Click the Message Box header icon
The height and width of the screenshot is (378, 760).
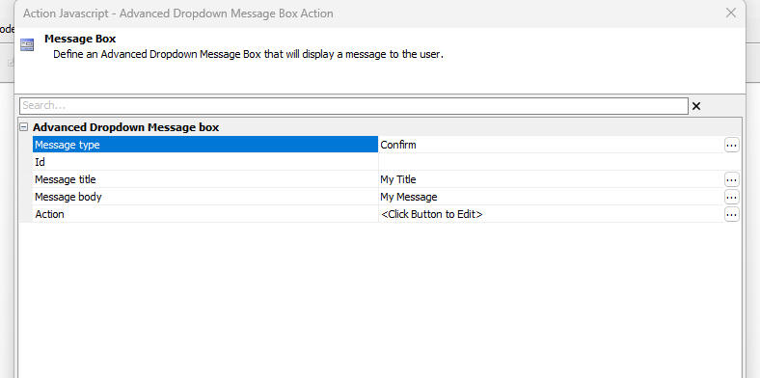coord(27,45)
